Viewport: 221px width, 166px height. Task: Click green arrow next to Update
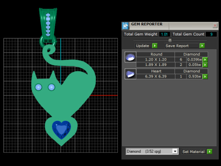tap(155, 46)
